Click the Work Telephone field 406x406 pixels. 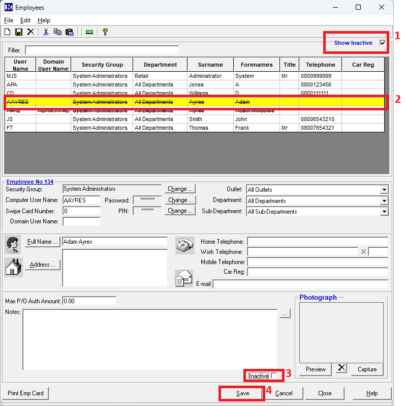[x=303, y=251]
